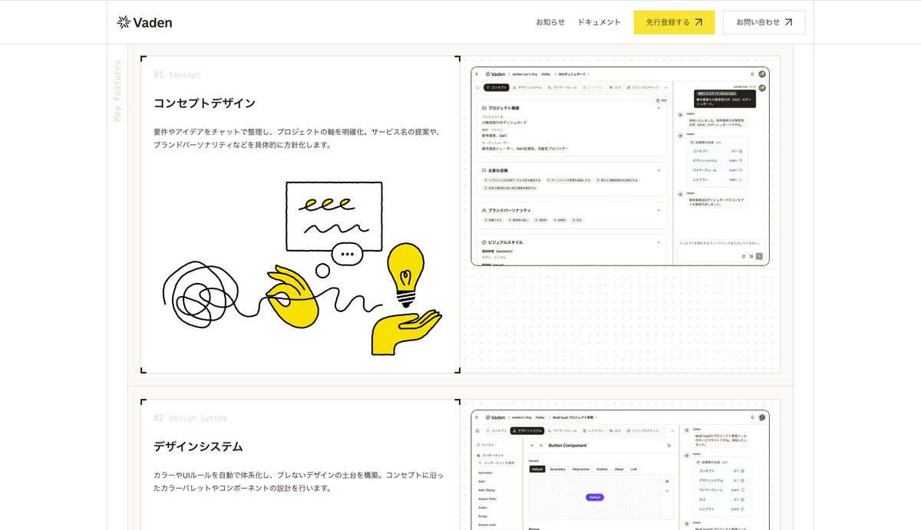This screenshot has height=530, width=921.
Task: Open the notification bell in the DEX dashboard
Action: [x=752, y=74]
